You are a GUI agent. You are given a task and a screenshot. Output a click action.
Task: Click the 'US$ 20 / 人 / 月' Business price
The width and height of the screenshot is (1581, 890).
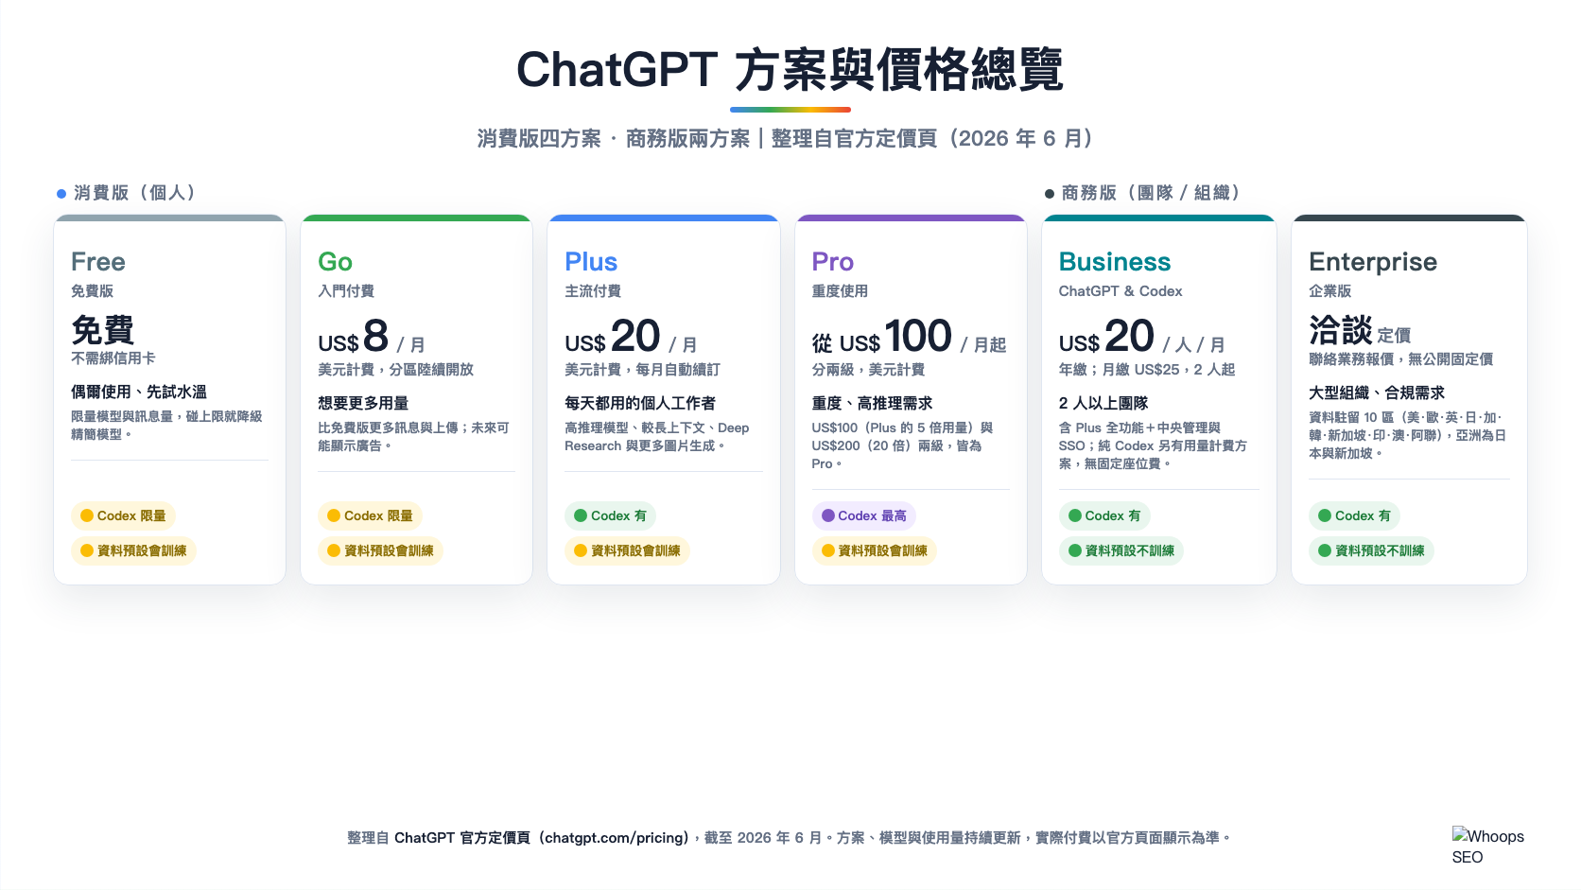click(1142, 337)
